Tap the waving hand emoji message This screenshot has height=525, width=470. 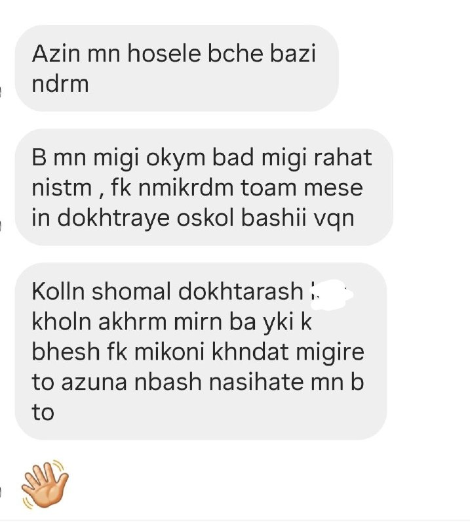click(x=45, y=484)
